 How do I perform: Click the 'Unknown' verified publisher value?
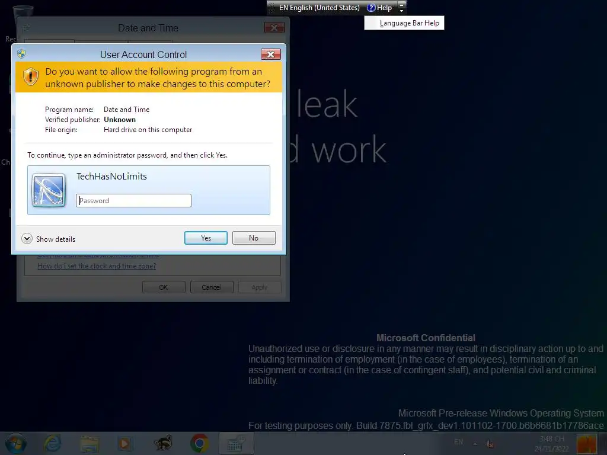120,120
